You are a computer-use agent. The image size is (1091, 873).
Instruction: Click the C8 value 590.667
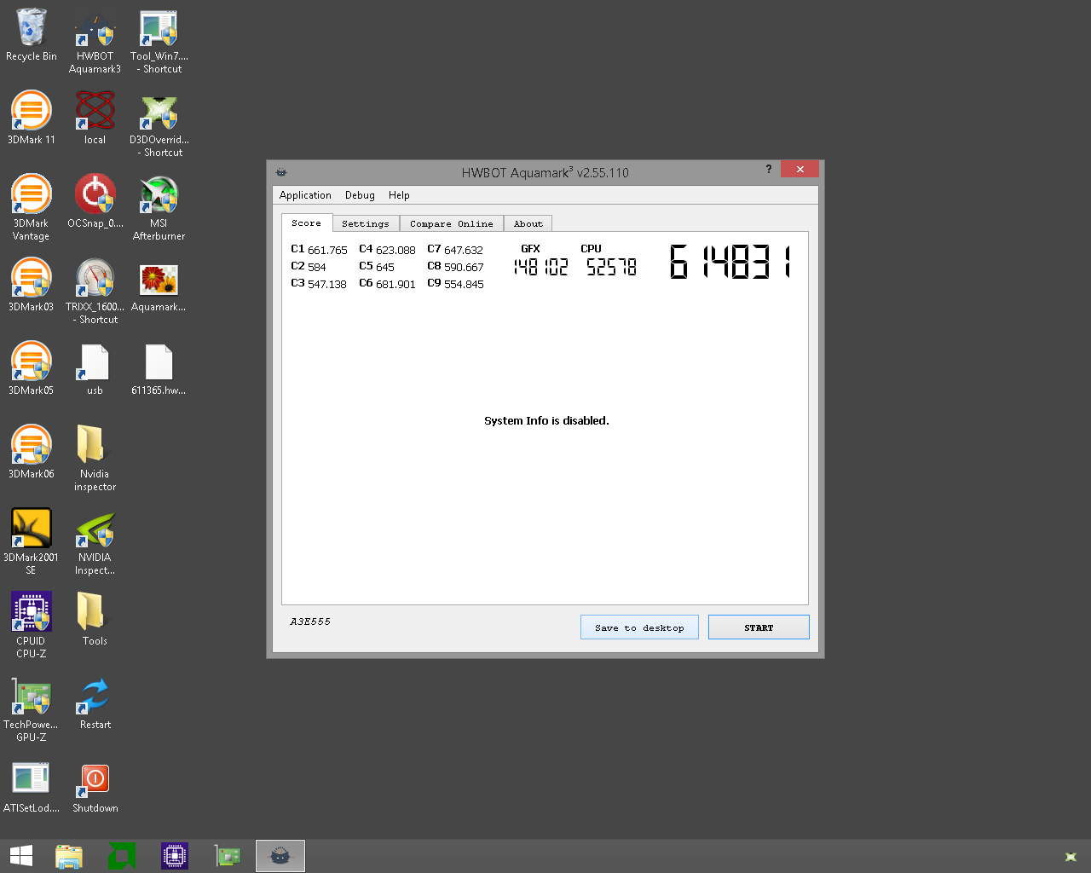click(464, 267)
